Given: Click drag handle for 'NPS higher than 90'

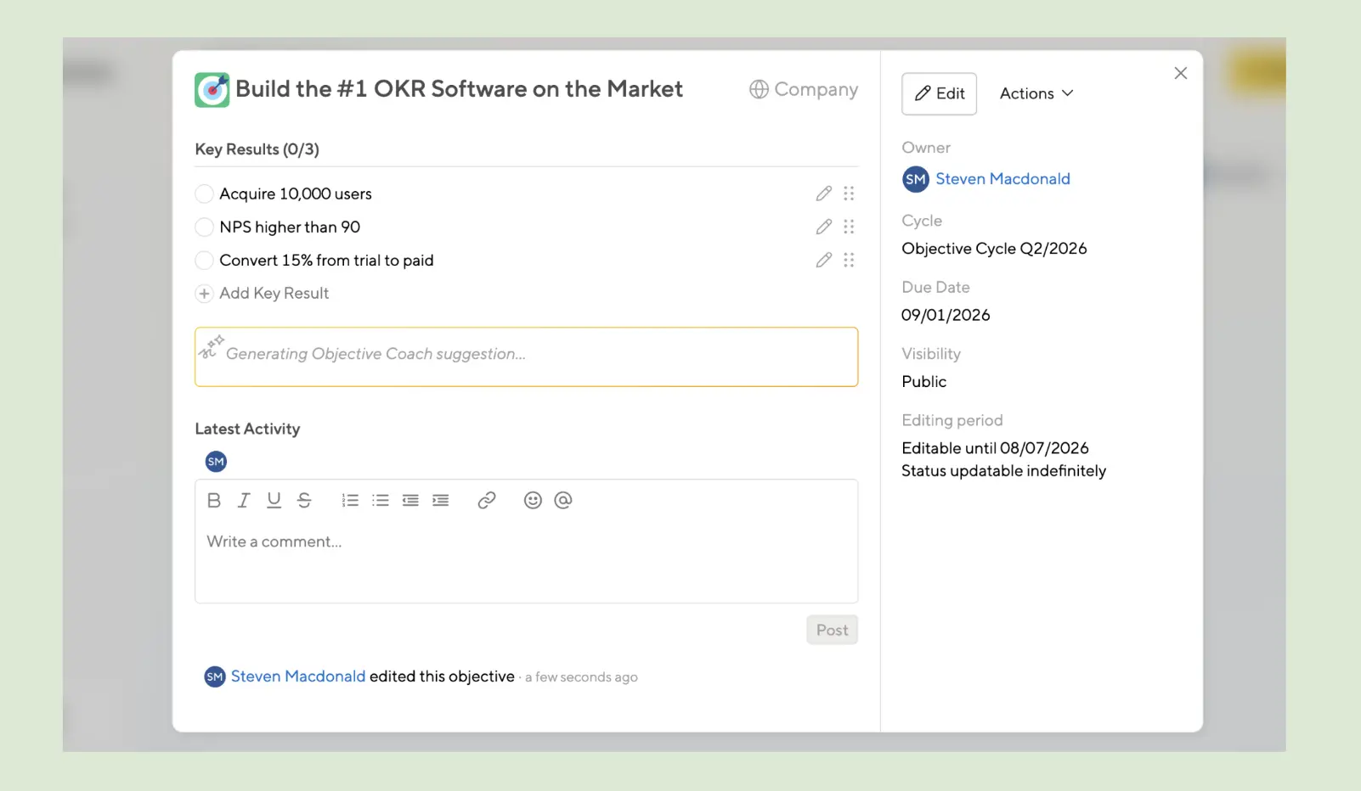Looking at the screenshot, I should click(849, 227).
